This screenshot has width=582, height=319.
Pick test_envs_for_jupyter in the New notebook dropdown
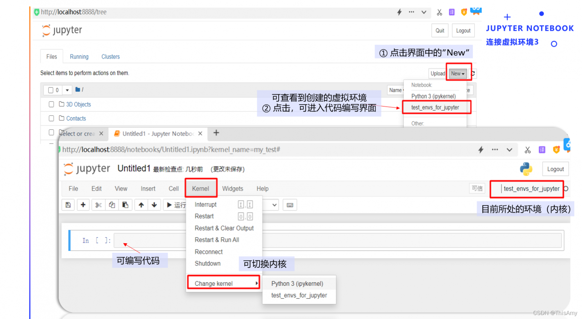tap(435, 108)
